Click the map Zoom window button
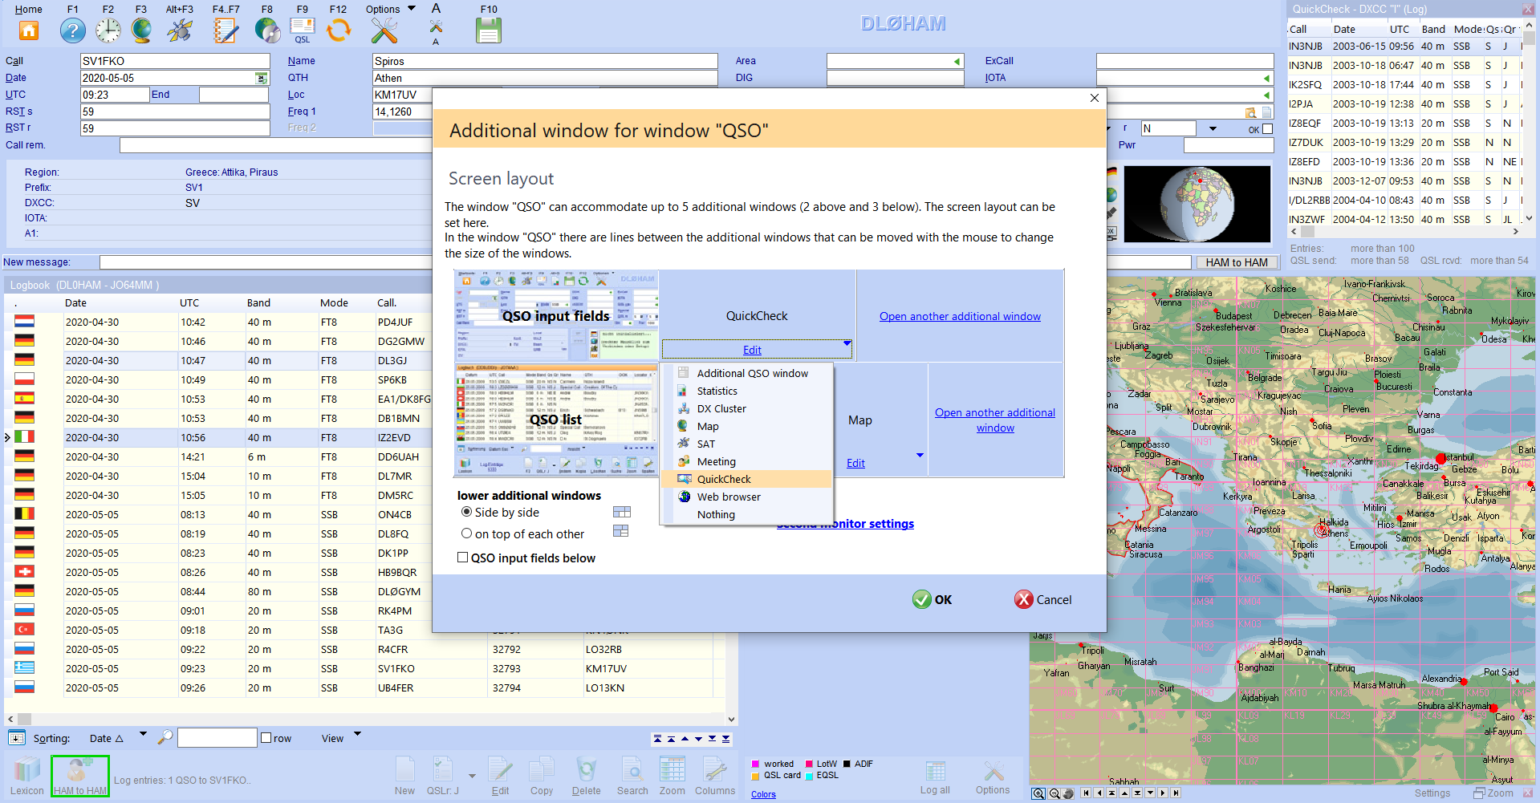This screenshot has height=803, width=1540. [1493, 793]
